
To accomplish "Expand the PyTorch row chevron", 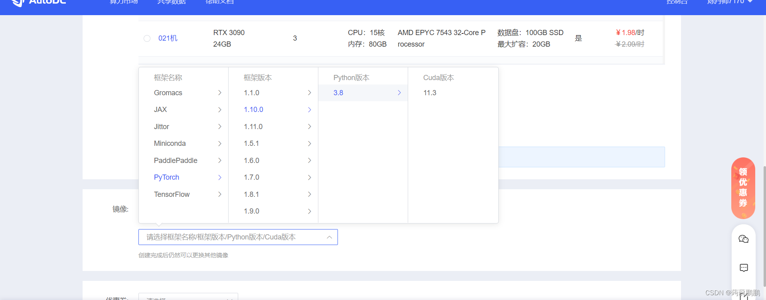I will tap(220, 177).
